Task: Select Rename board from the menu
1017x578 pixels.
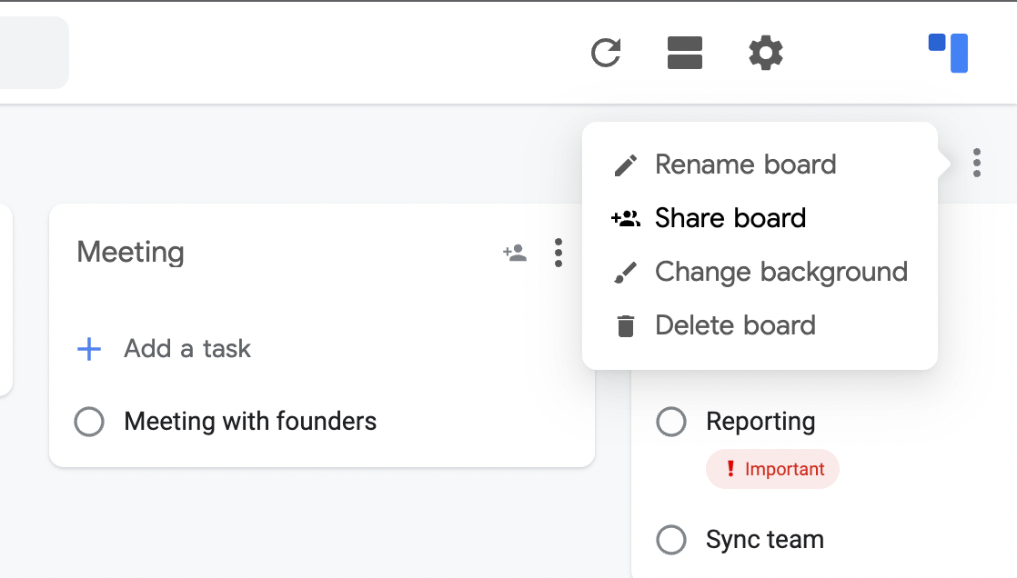Action: point(746,164)
